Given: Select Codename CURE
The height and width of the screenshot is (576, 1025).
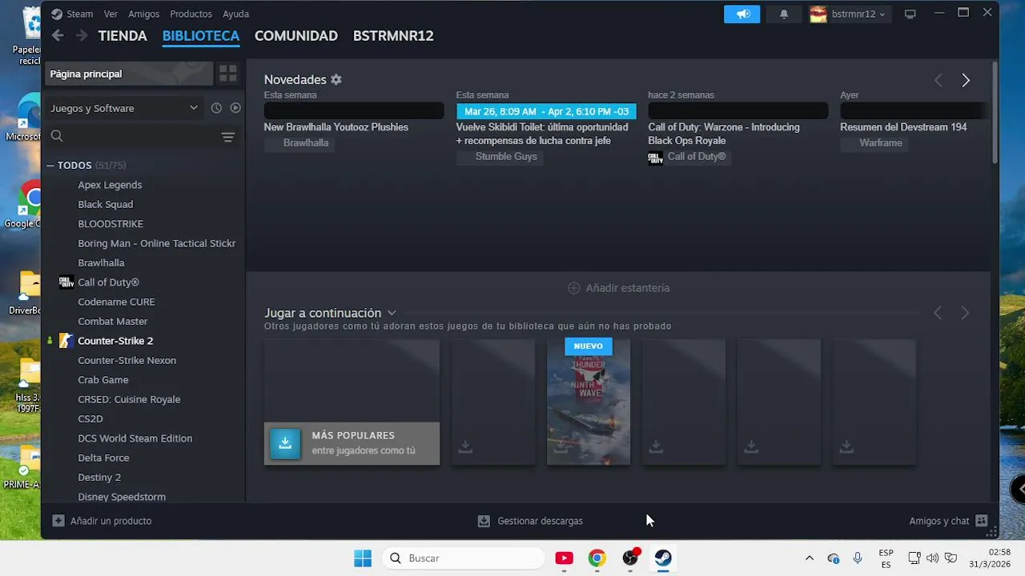Looking at the screenshot, I should tap(116, 302).
